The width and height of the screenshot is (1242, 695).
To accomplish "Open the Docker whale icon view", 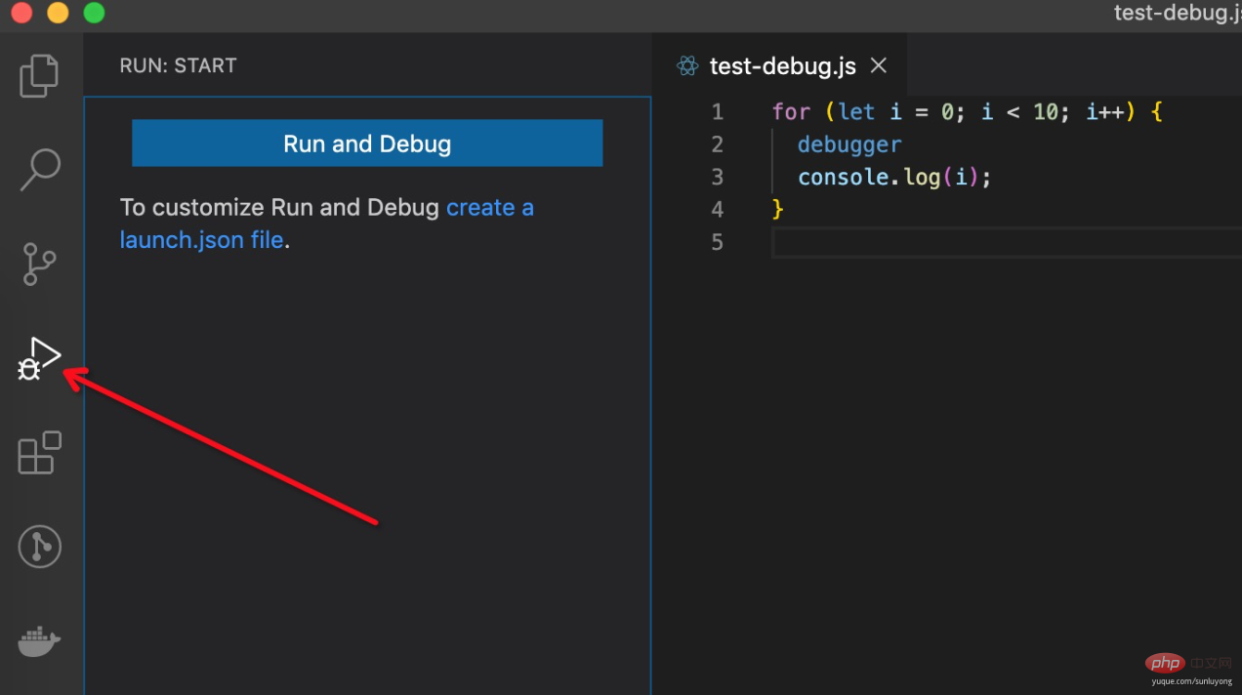I will [39, 641].
